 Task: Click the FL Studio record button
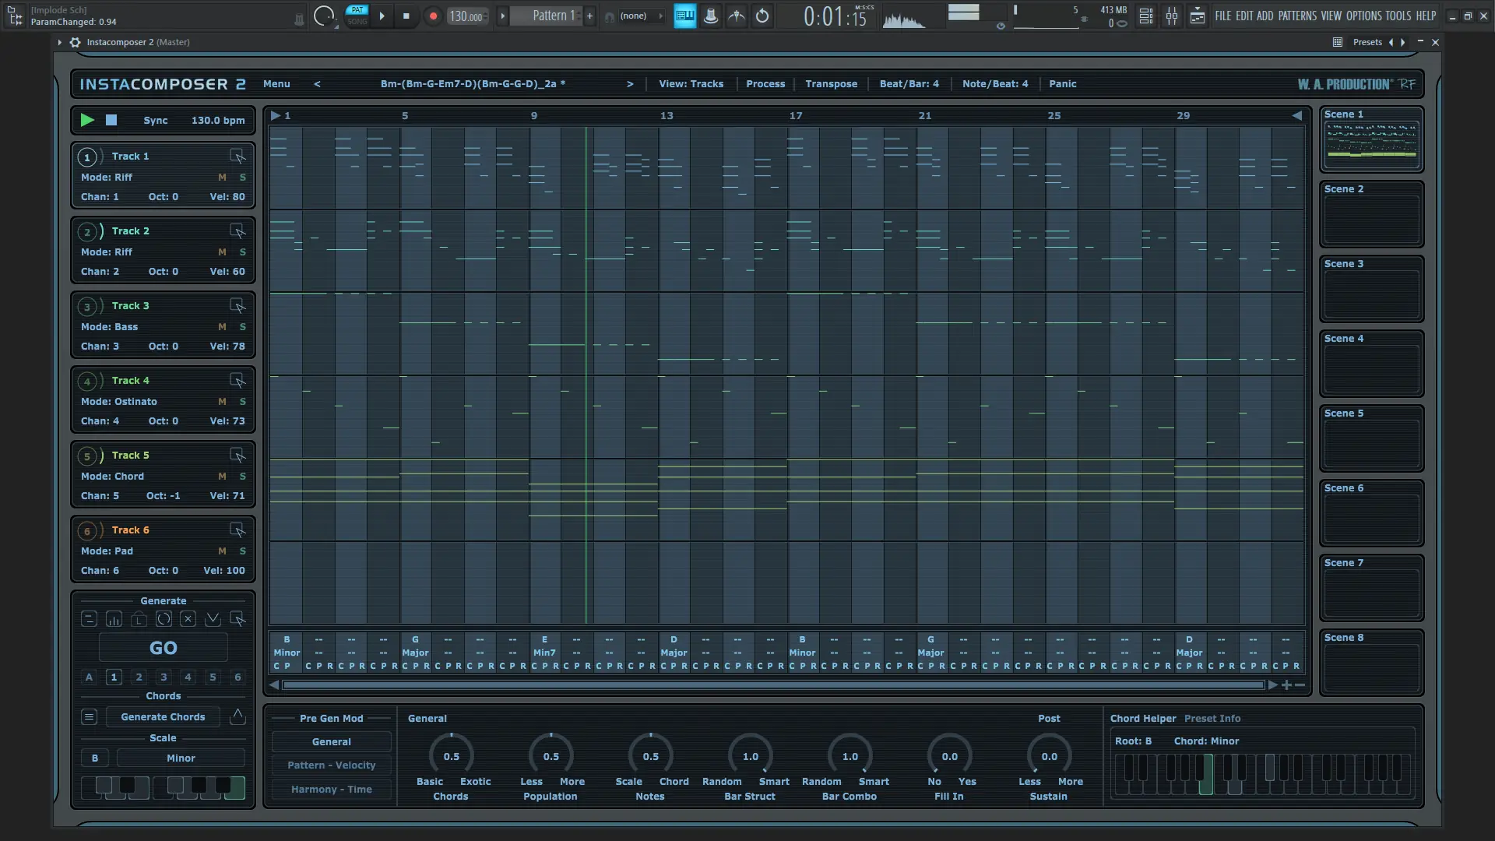433,16
